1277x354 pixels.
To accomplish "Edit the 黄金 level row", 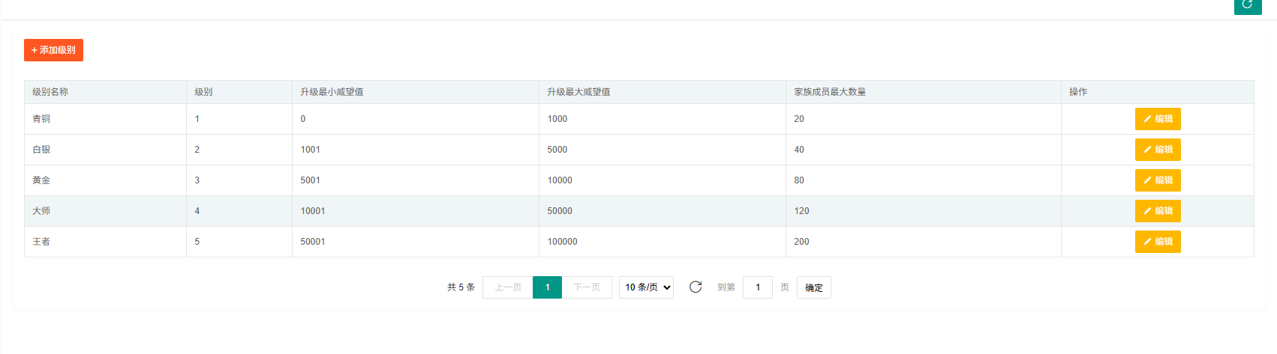I will pyautogui.click(x=1157, y=180).
